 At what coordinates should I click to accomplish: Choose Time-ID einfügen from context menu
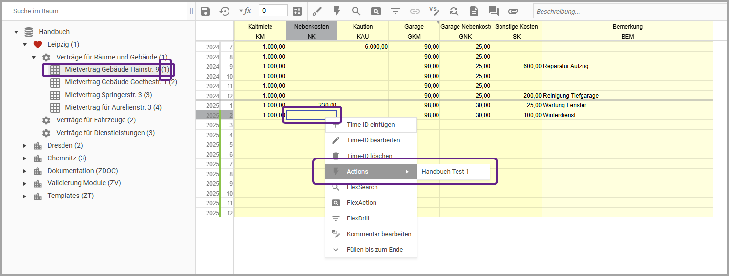[371, 125]
